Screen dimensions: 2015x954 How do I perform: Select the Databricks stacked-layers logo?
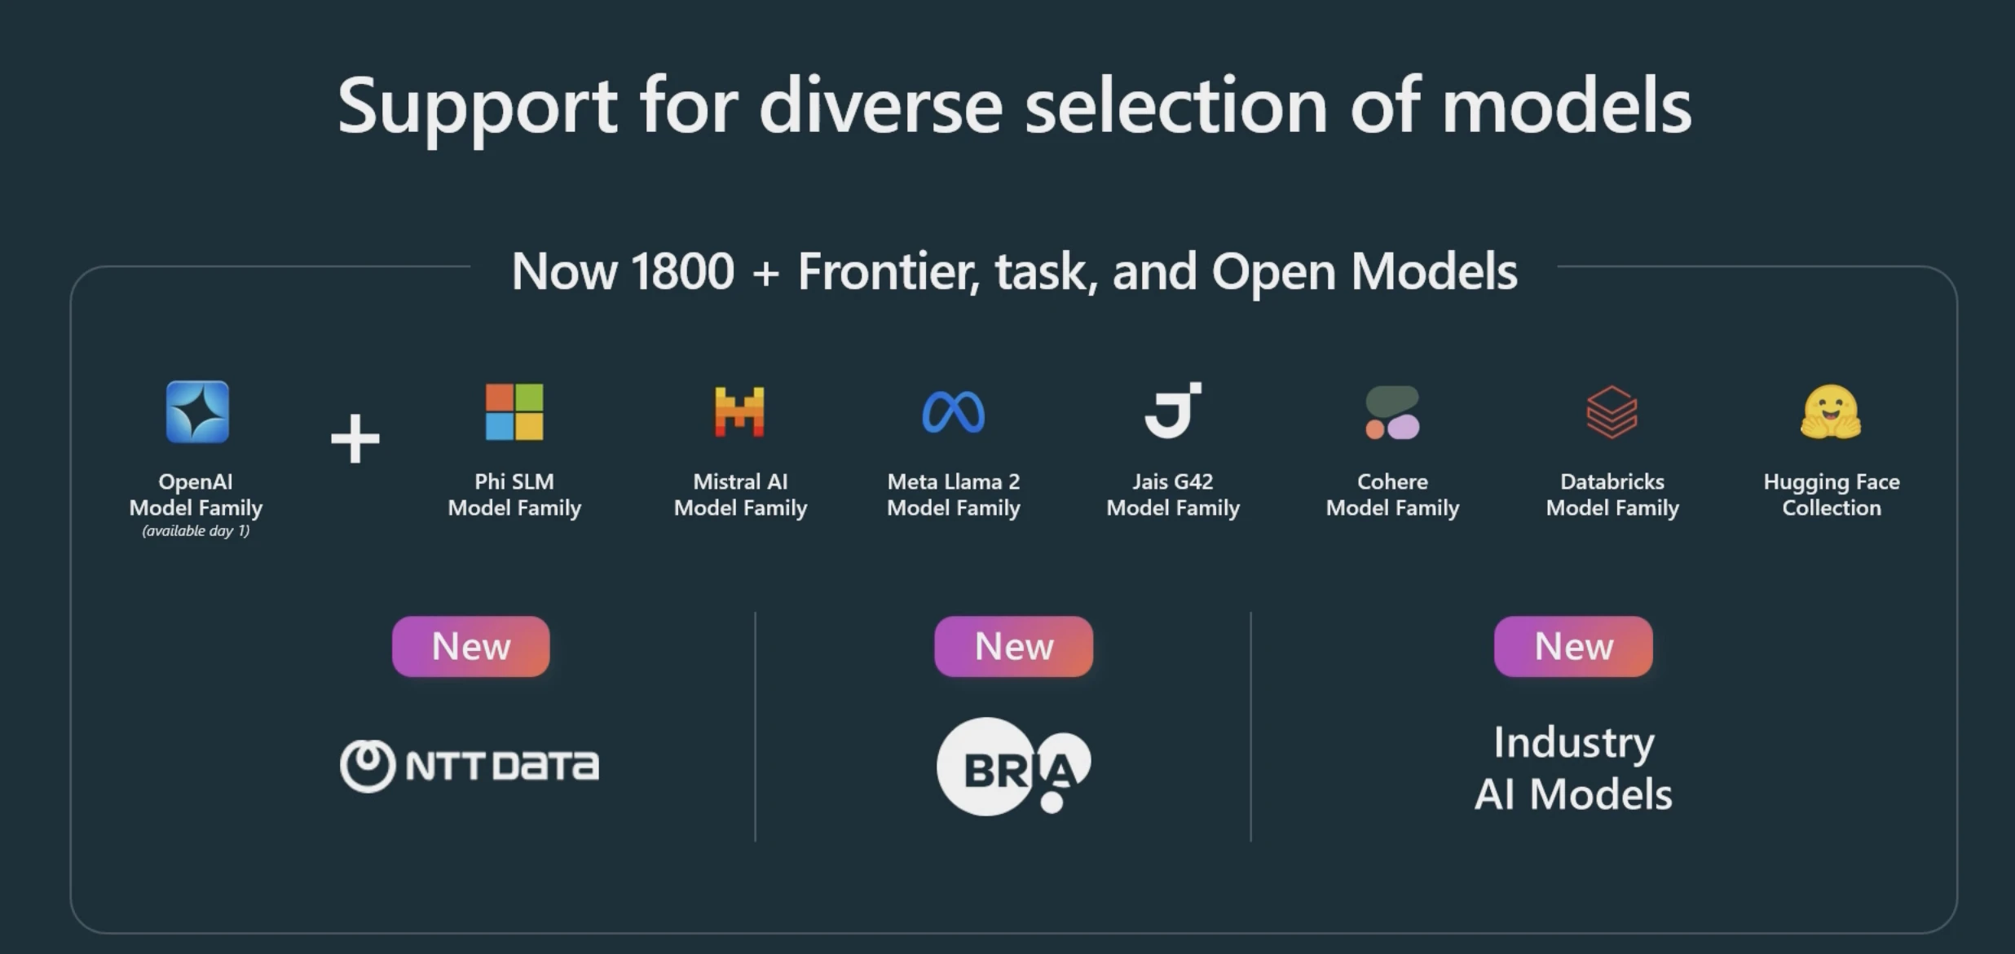click(x=1612, y=412)
